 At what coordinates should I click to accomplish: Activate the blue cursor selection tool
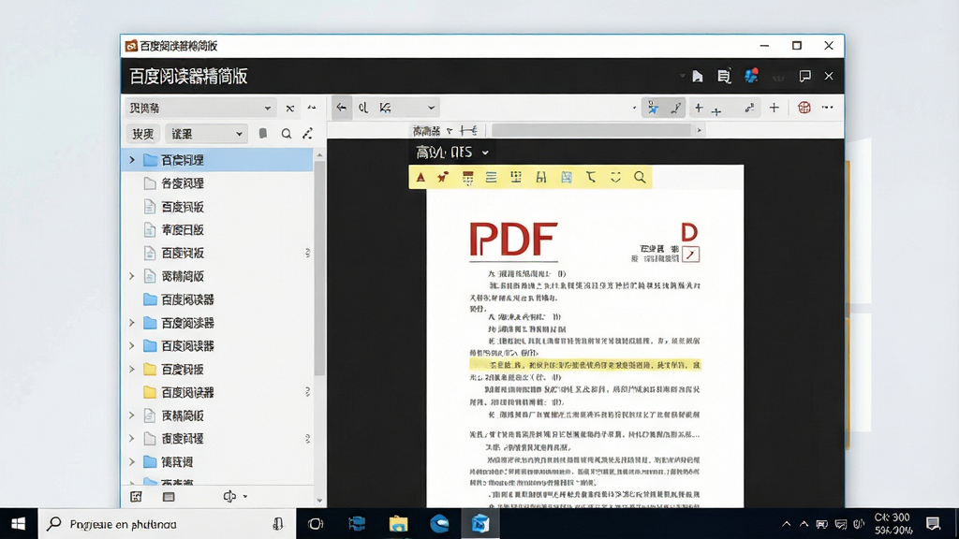click(653, 108)
